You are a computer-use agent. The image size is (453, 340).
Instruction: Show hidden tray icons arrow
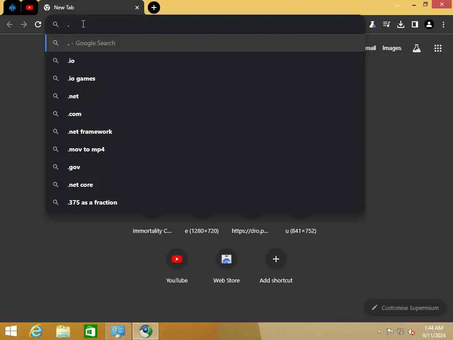[379, 331]
